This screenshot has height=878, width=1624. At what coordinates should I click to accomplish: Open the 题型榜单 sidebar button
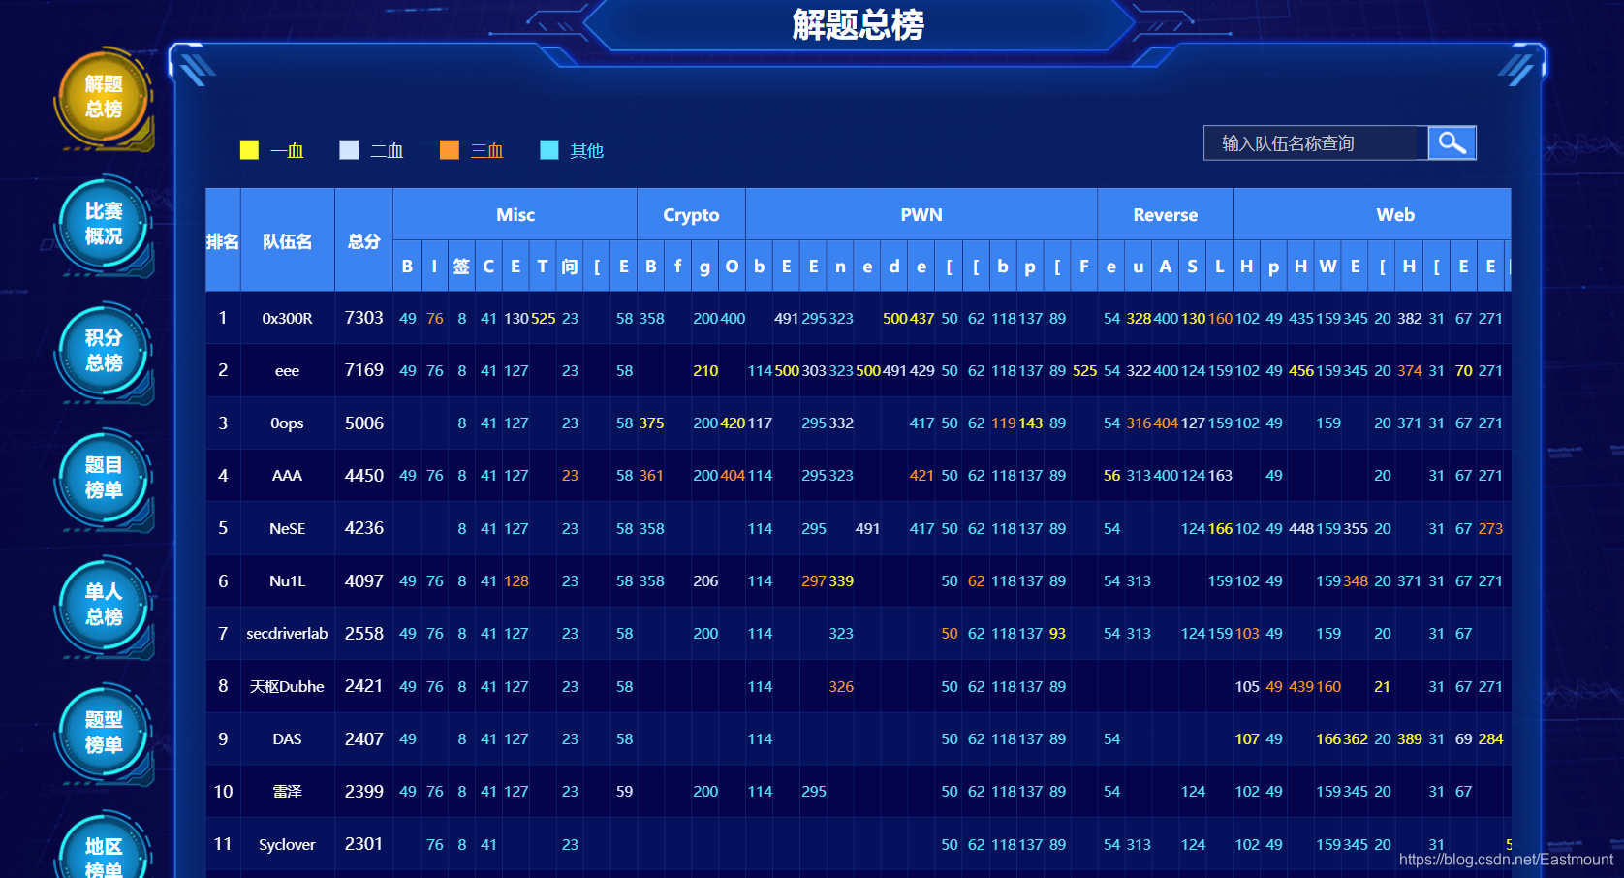(104, 733)
